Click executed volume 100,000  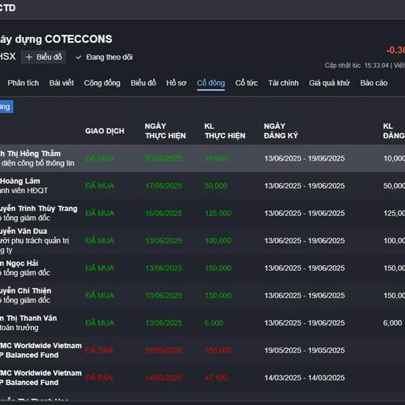click(218, 240)
